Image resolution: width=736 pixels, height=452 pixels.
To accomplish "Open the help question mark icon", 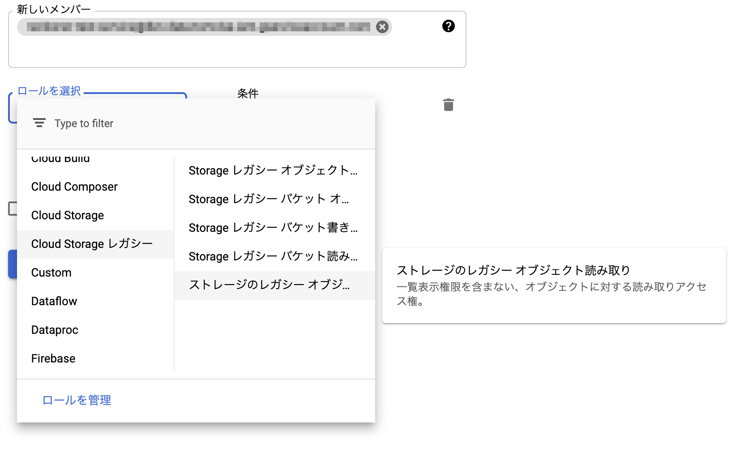I will (448, 26).
